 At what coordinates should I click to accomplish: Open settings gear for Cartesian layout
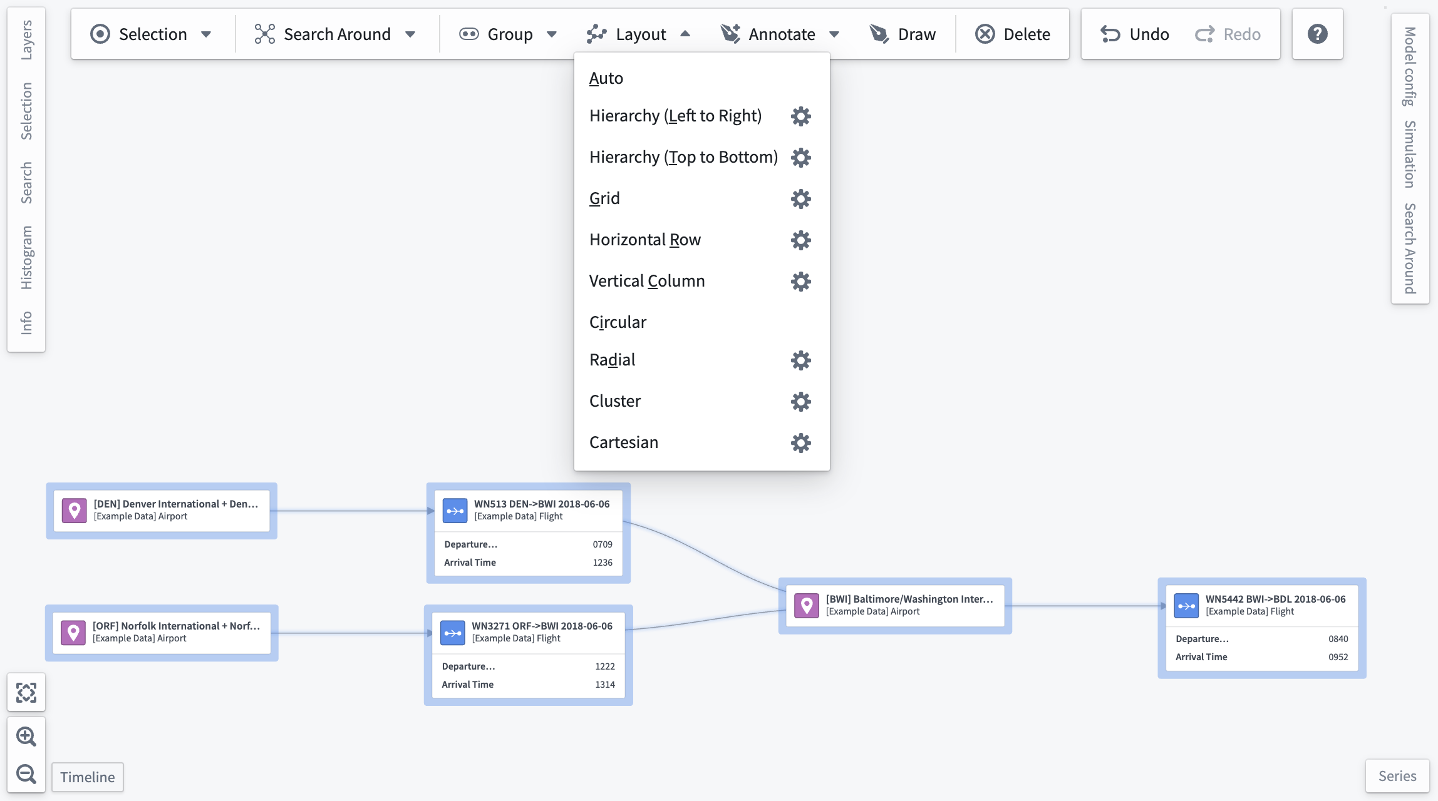(x=800, y=443)
